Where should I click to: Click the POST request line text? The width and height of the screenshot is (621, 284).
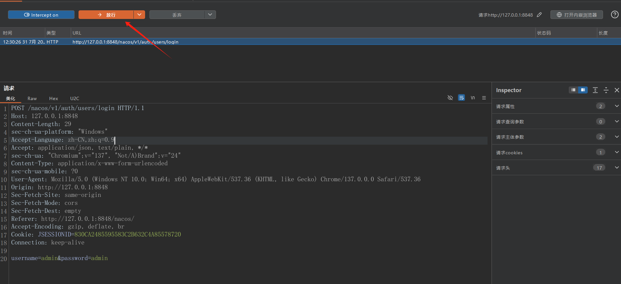click(x=78, y=108)
